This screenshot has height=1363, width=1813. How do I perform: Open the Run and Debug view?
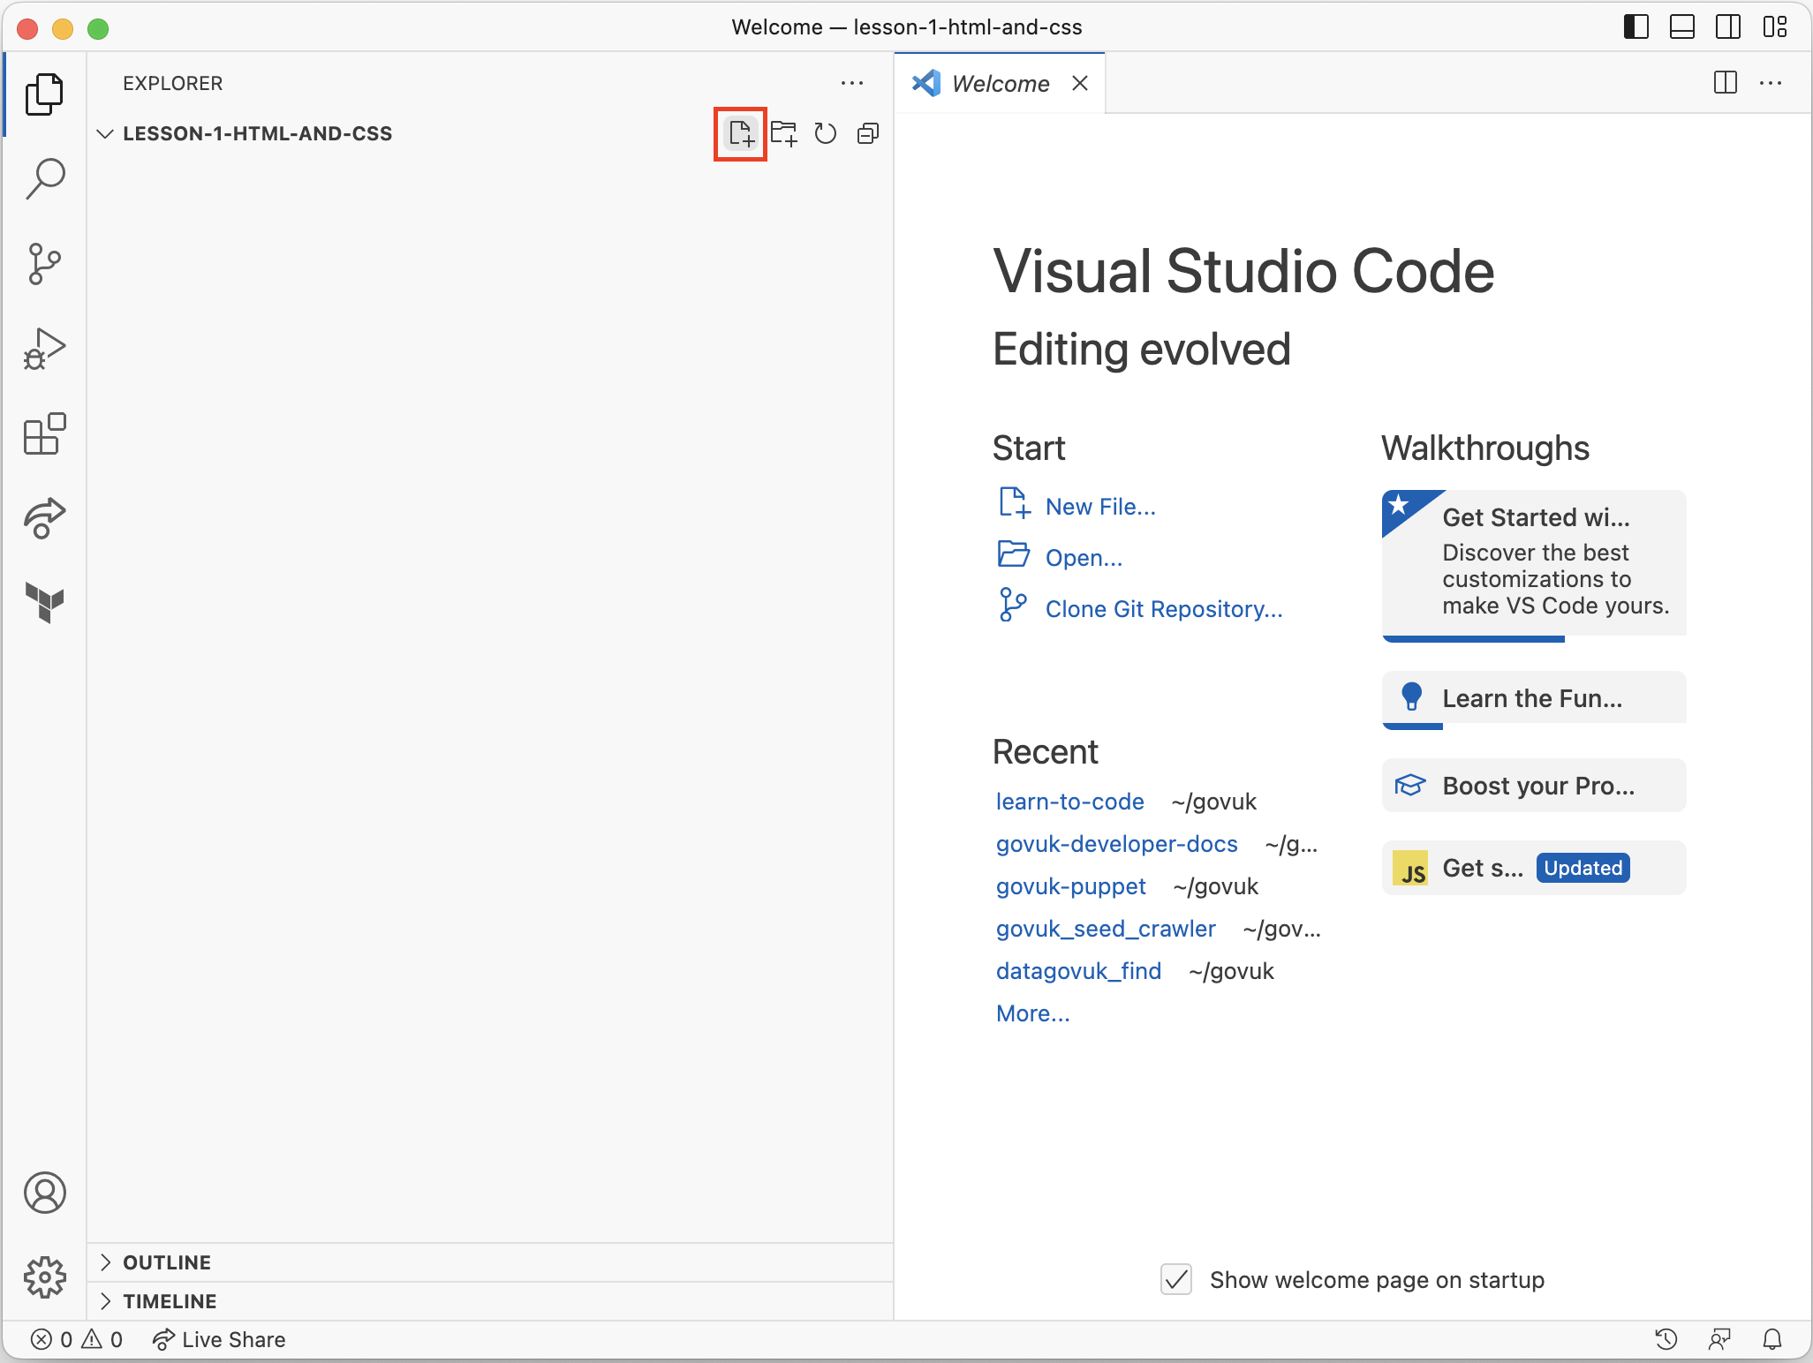pyautogui.click(x=44, y=350)
